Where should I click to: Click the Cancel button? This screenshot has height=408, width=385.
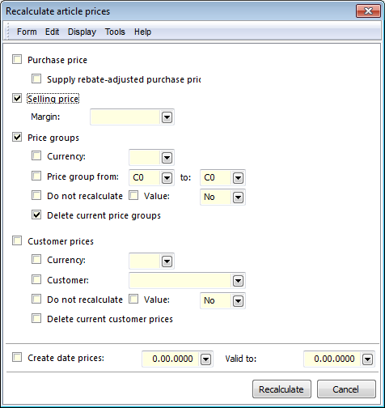coord(346,389)
